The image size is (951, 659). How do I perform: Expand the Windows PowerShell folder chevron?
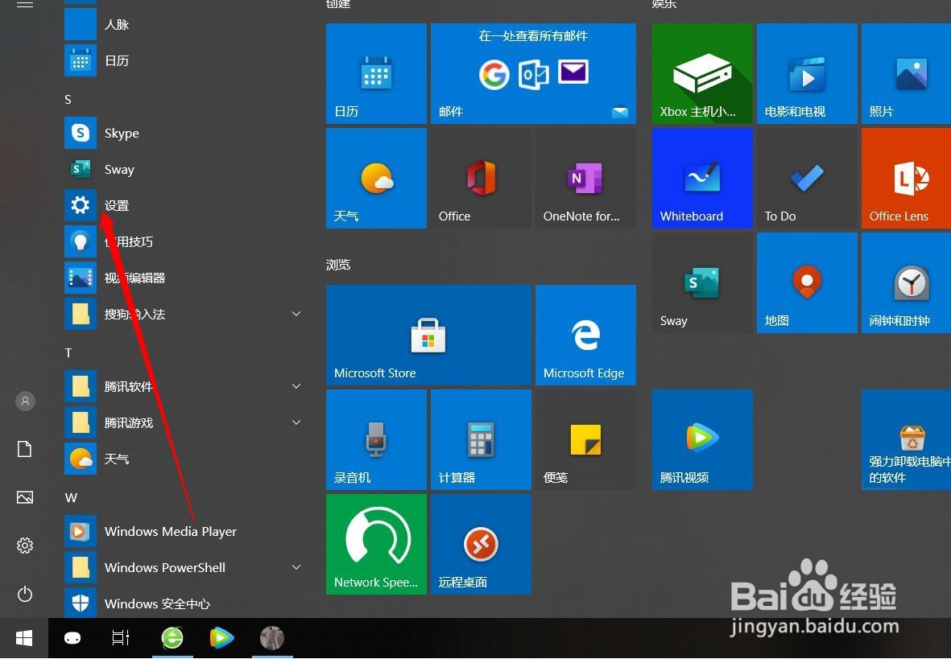pos(296,567)
